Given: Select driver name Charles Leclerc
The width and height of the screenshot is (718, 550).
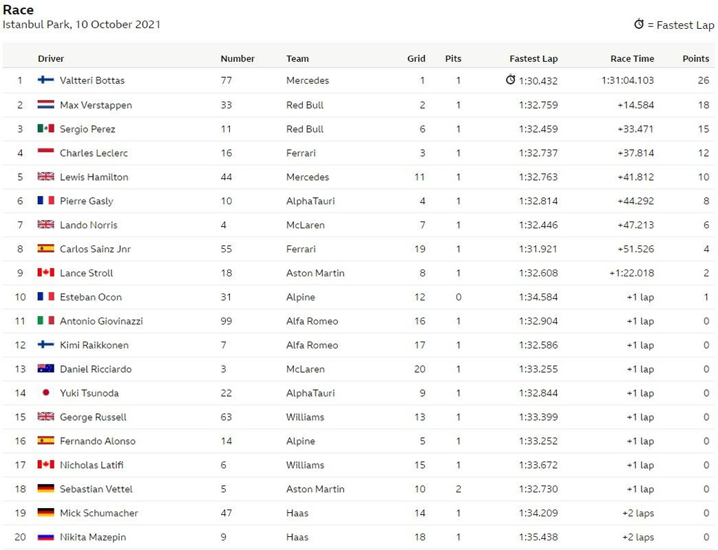Looking at the screenshot, I should tap(94, 153).
